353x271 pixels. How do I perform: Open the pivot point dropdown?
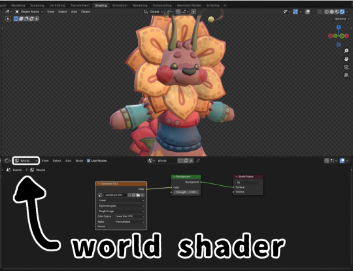[170, 12]
